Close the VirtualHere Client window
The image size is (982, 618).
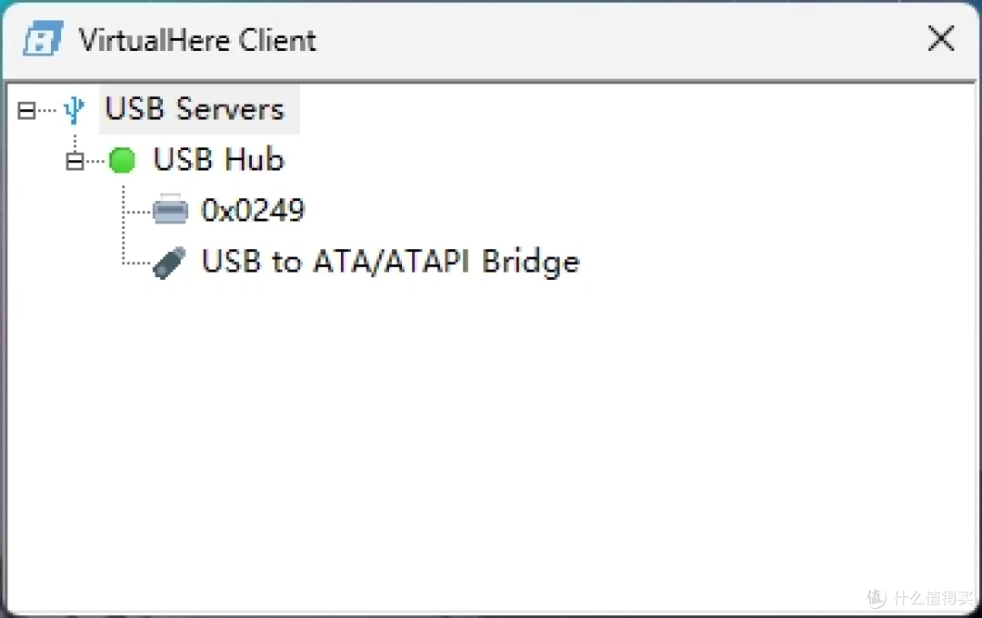pyautogui.click(x=941, y=39)
